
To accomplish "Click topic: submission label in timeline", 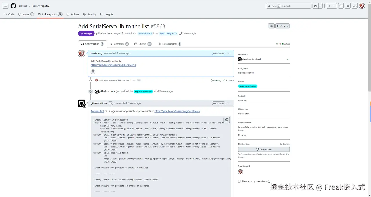I will 143,91.
